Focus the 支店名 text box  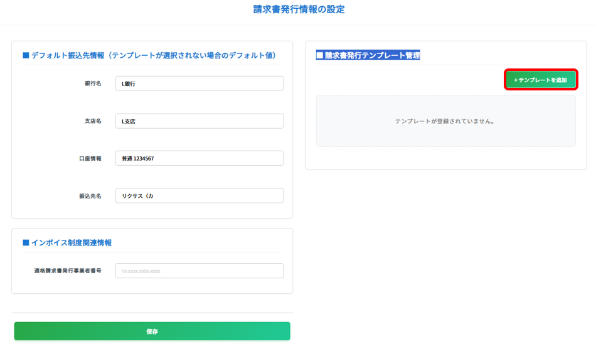click(x=199, y=121)
